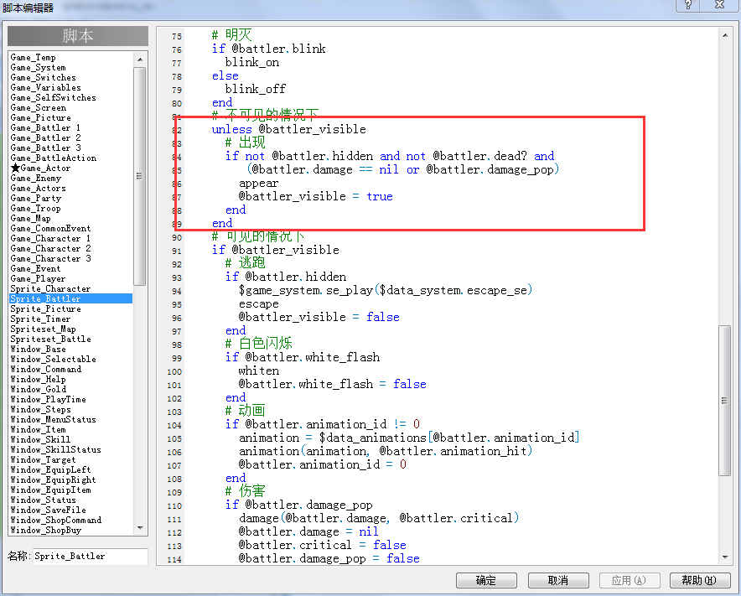Select Game_Temp script in list
This screenshot has width=741, height=596.
tap(33, 58)
